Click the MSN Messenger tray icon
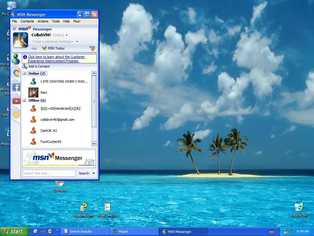The image size is (314, 236). click(285, 232)
